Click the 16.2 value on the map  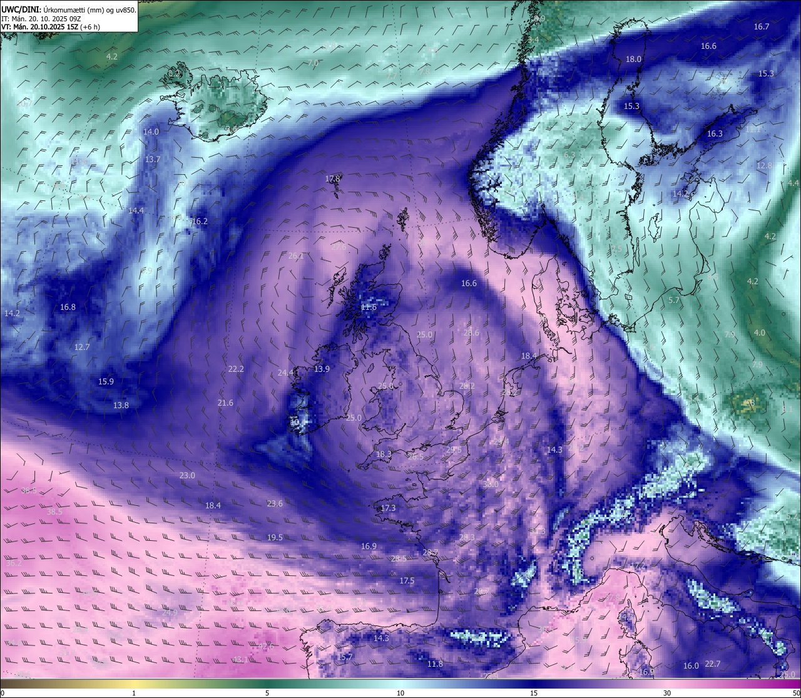click(x=200, y=221)
